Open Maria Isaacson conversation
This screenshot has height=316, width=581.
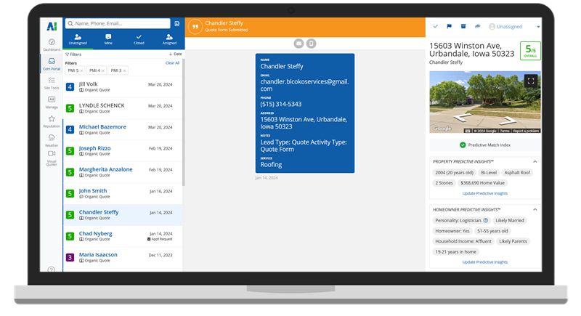pyautogui.click(x=123, y=257)
